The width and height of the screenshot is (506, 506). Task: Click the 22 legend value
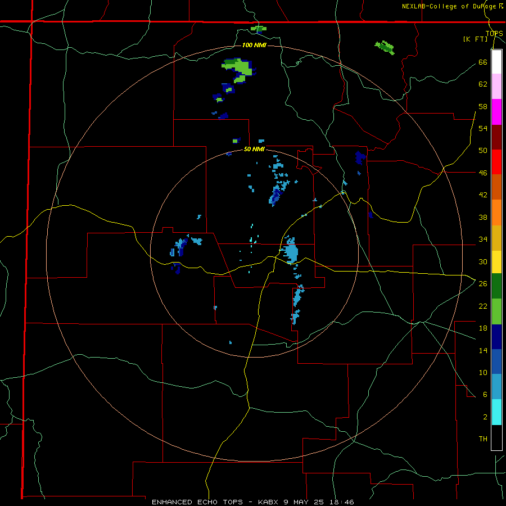tap(483, 306)
